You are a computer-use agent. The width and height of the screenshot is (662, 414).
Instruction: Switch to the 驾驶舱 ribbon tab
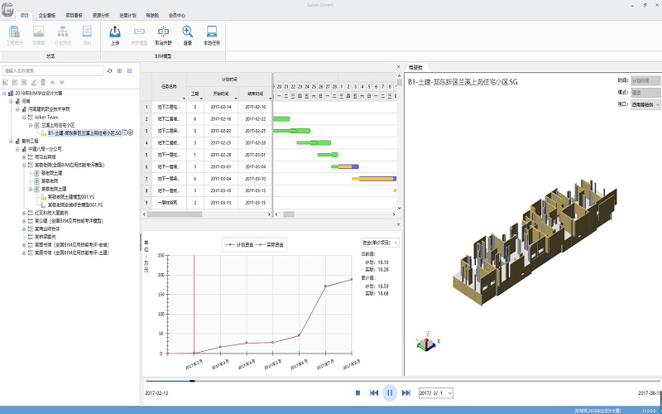click(152, 15)
